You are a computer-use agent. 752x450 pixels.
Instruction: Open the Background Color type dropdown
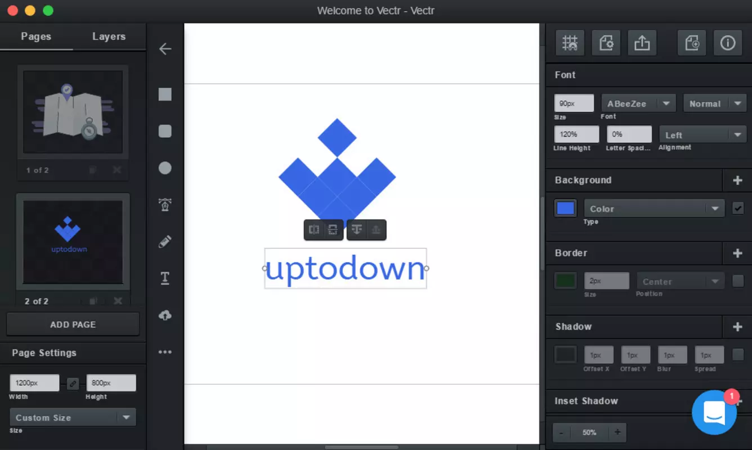coord(655,208)
